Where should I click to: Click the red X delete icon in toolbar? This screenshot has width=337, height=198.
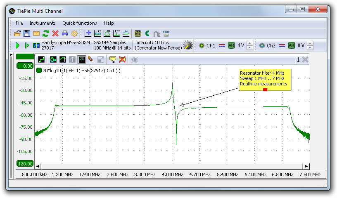point(55,33)
